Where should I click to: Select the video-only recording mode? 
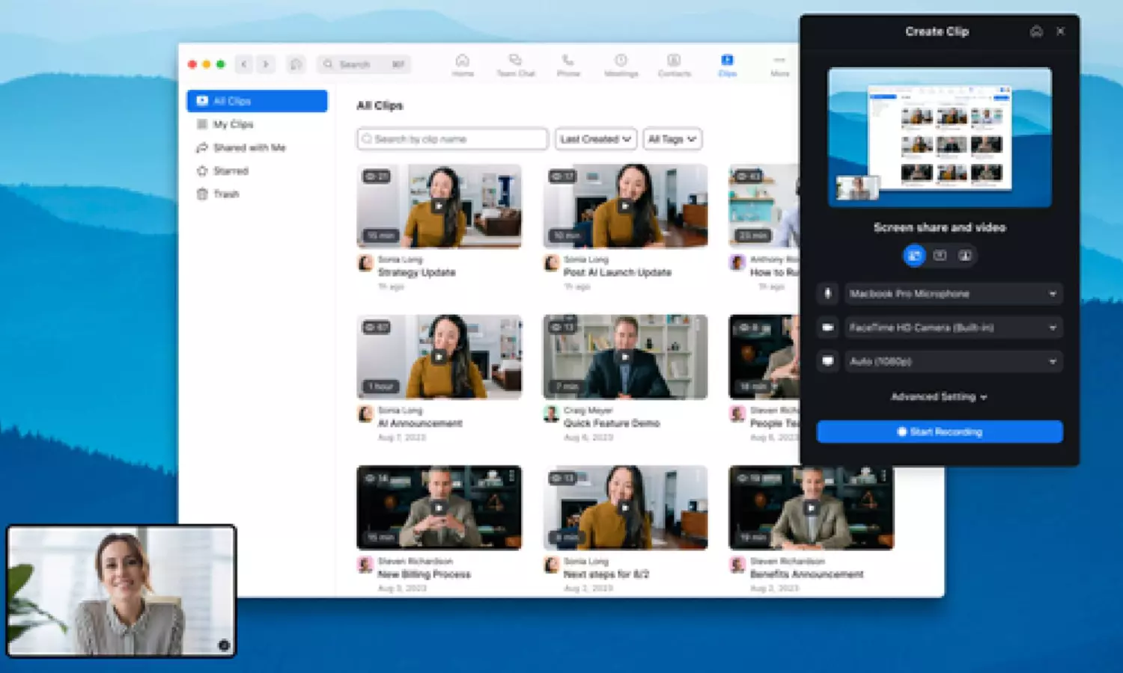click(965, 256)
